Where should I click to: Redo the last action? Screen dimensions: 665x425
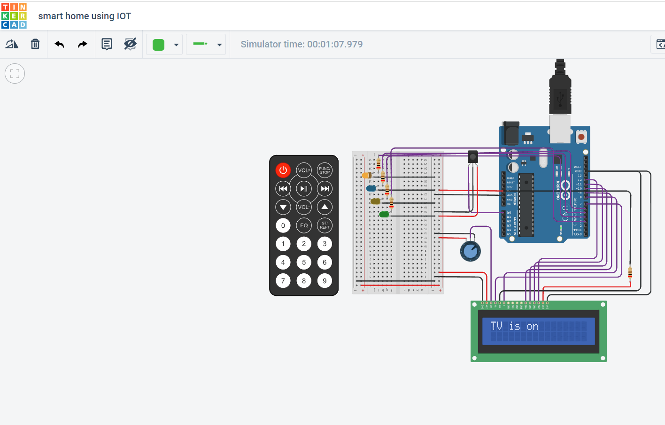click(83, 44)
